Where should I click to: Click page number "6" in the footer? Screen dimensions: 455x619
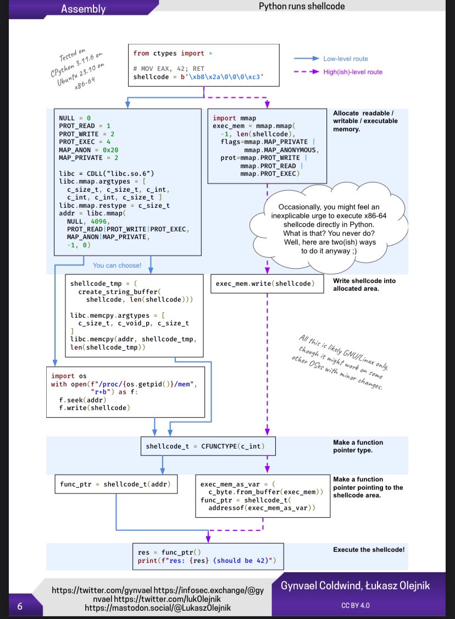pos(20,606)
